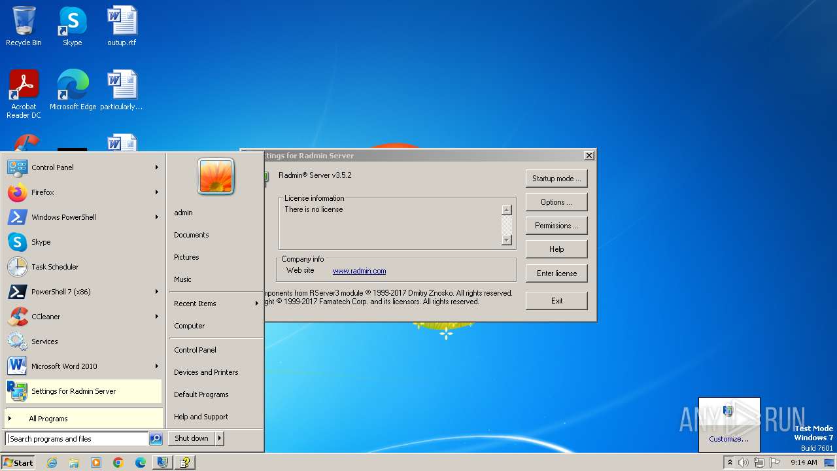Click the help file taskbar button
837x471 pixels.
click(x=185, y=462)
